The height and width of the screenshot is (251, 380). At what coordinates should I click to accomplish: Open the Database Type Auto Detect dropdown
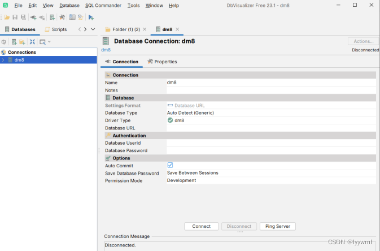(x=271, y=113)
